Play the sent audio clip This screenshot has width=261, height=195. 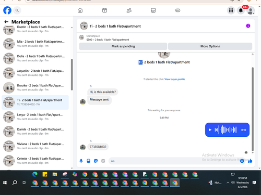click(x=210, y=130)
